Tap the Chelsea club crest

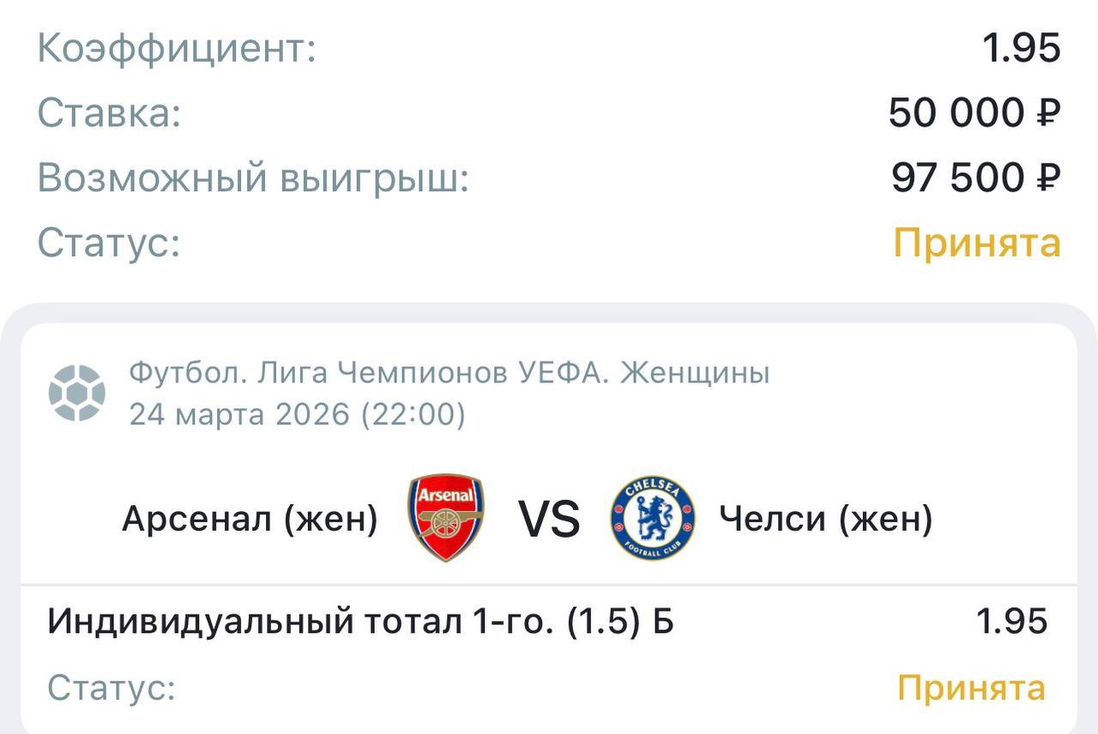point(653,518)
